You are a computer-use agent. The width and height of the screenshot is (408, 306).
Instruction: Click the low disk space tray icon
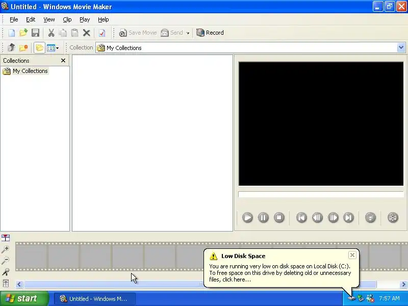point(351,298)
